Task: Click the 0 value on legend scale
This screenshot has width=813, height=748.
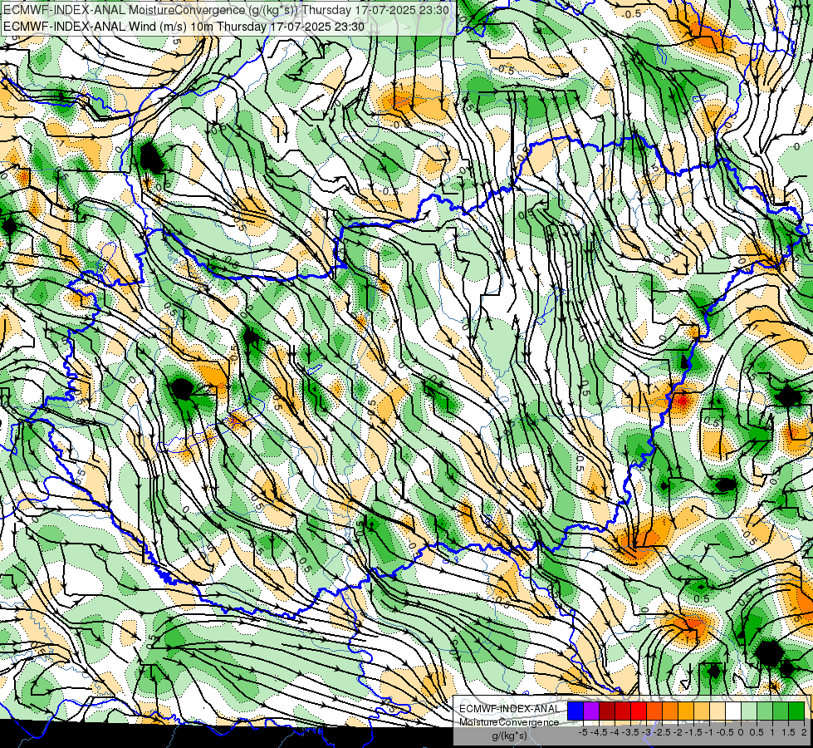Action: (741, 732)
